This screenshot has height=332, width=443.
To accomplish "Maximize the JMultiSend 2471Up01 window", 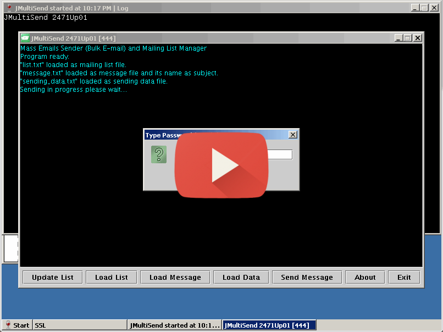I will click(x=408, y=38).
